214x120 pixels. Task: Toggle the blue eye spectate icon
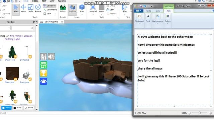[43, 81]
